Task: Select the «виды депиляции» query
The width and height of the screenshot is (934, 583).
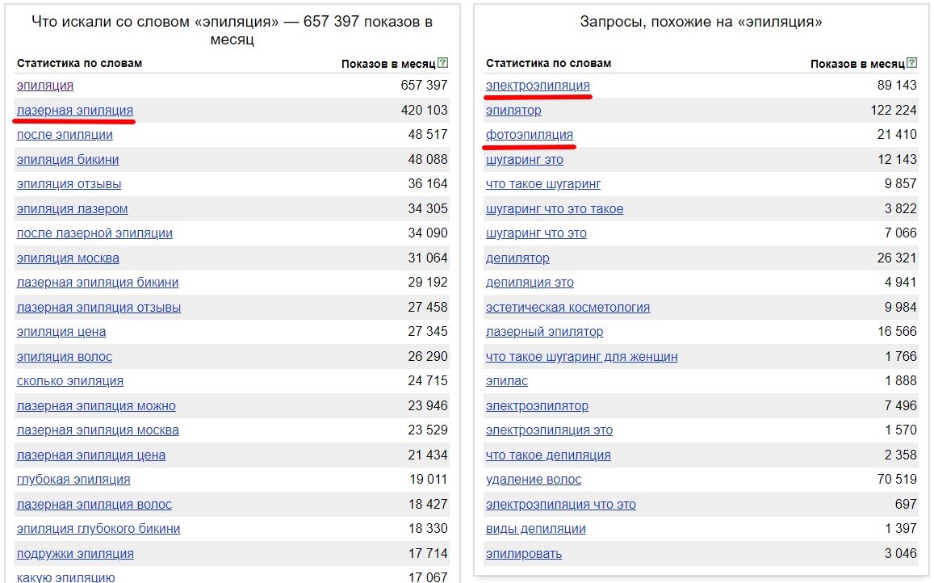Action: pyautogui.click(x=535, y=528)
